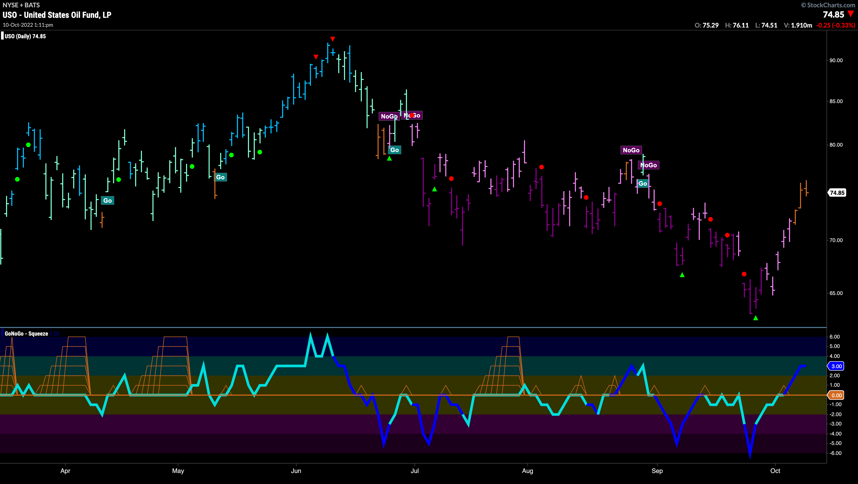Click the GoNoGo - Squeeze indicator label
858x484 pixels.
(26, 334)
